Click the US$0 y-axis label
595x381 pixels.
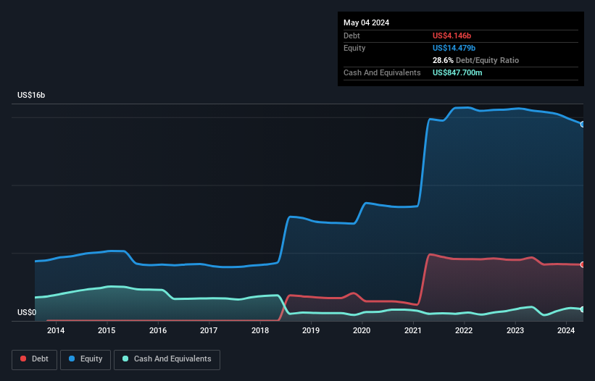click(x=27, y=312)
